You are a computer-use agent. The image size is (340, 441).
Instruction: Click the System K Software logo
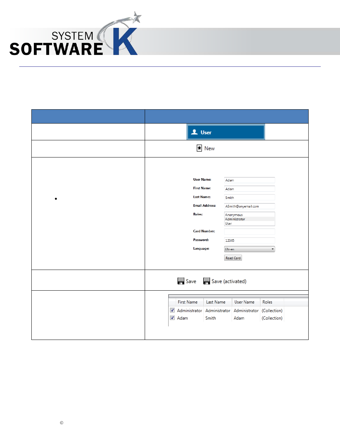[x=76, y=34]
